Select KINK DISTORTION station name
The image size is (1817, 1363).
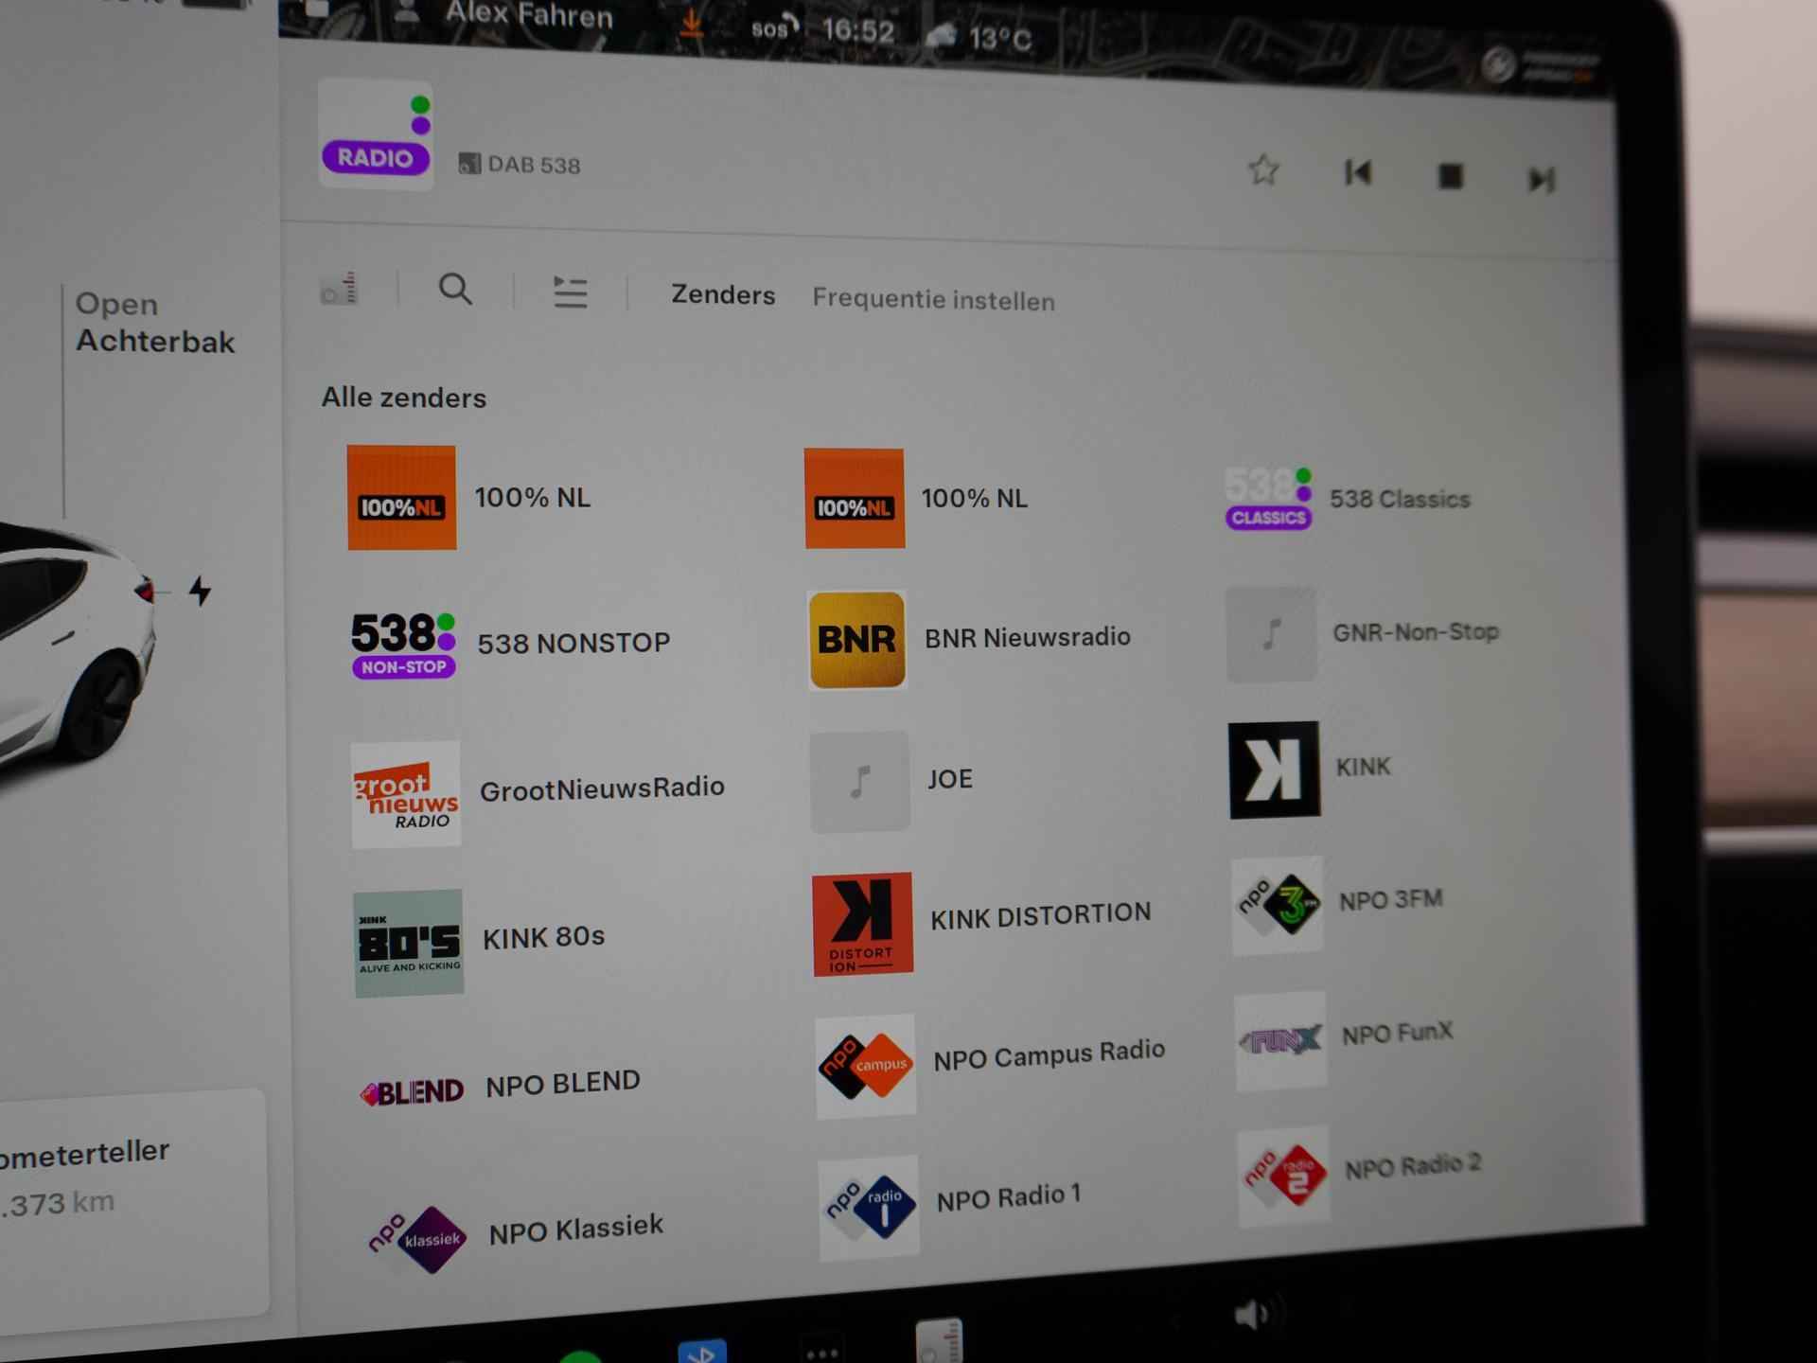point(1041,915)
